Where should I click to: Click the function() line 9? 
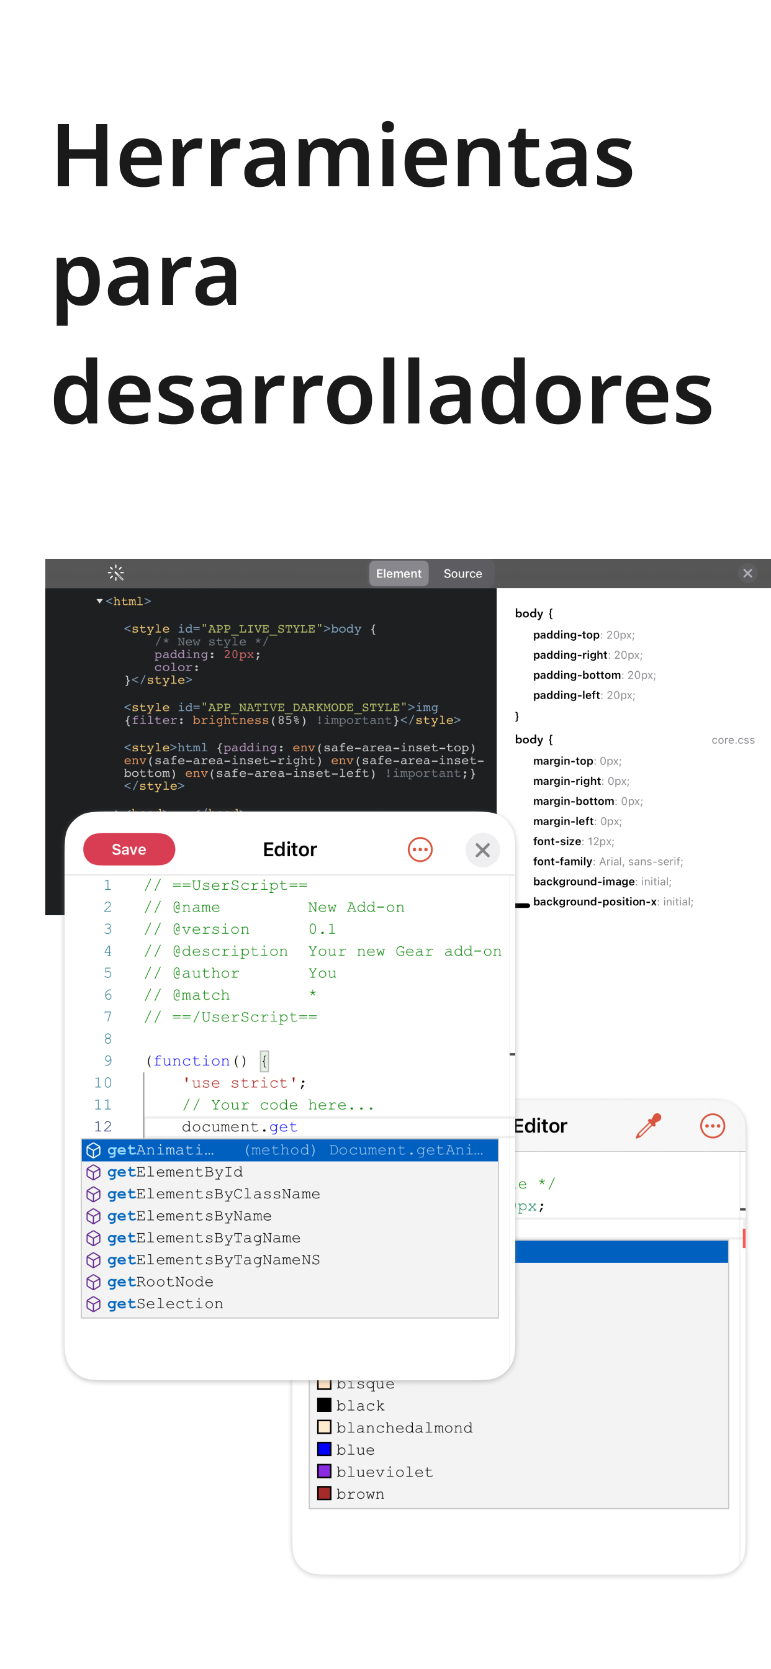click(207, 1061)
